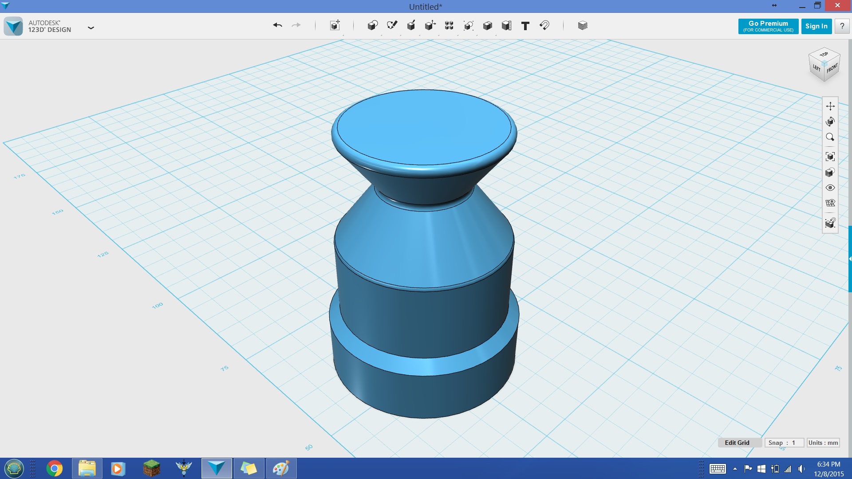Change the visual style cube icon
852x479 pixels.
(x=830, y=172)
